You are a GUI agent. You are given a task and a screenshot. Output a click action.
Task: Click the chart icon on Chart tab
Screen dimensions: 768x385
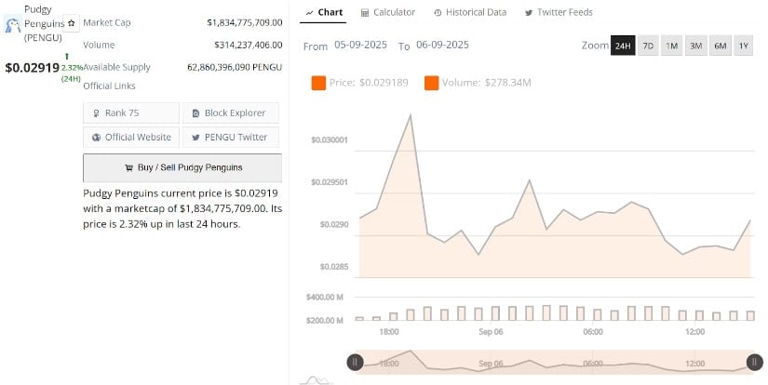309,13
